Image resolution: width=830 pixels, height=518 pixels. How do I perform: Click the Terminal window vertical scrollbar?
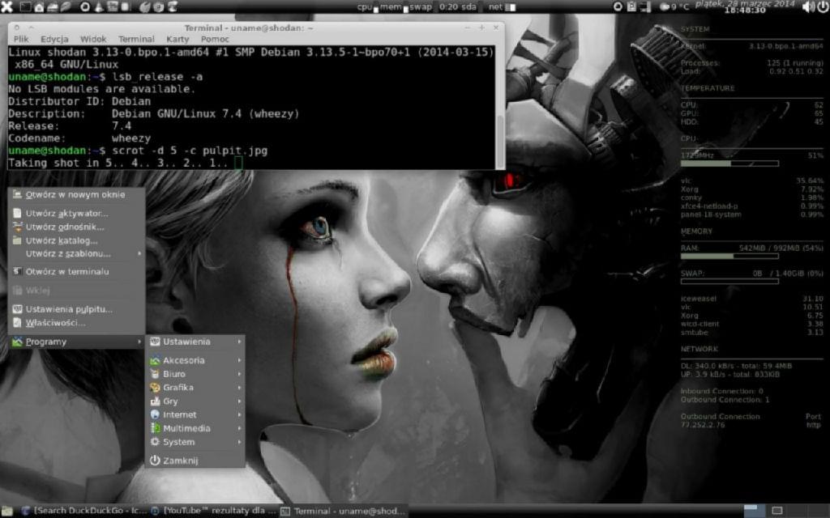click(x=500, y=108)
